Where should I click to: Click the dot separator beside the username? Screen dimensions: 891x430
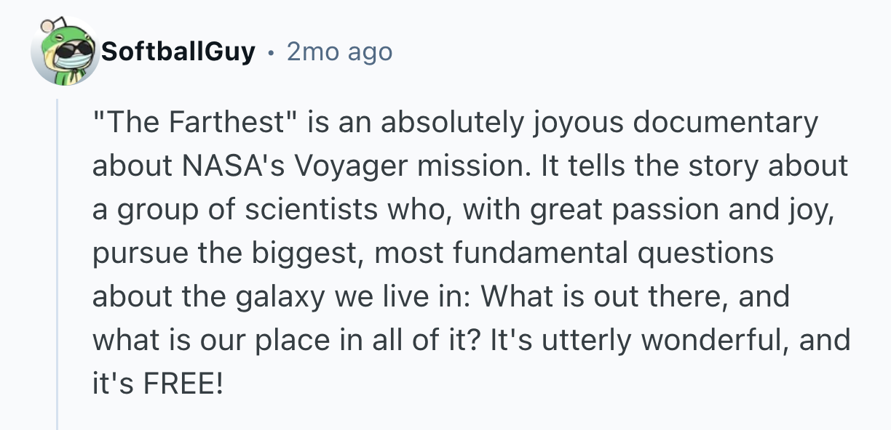point(271,52)
